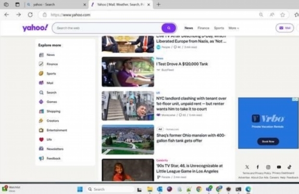Open the Sports header menu item
Viewport: 299px width, 194px height.
[x=219, y=28]
